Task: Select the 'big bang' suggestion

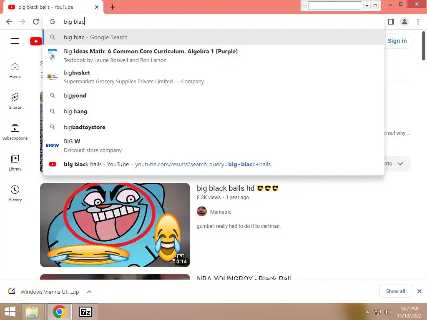Action: pyautogui.click(x=213, y=111)
